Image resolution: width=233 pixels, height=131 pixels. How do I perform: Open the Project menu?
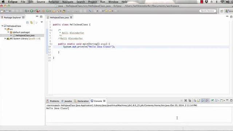pos(92,2)
